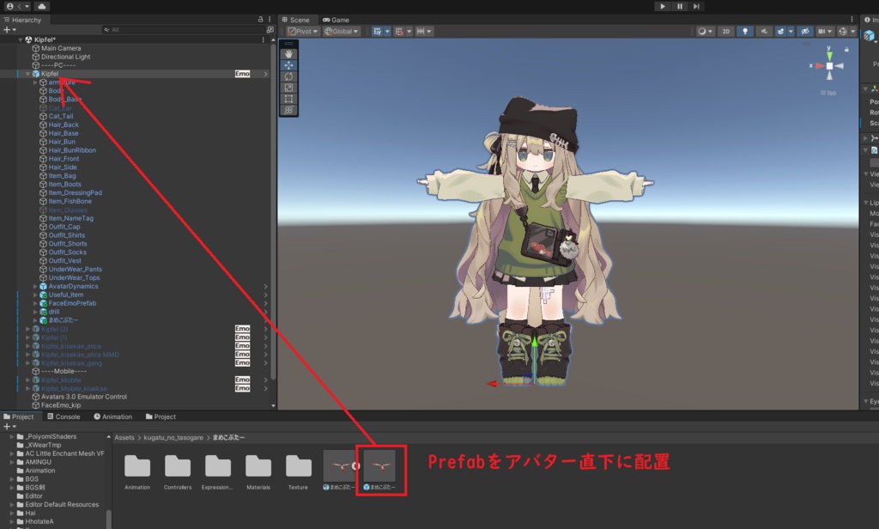Select the まめこぶたー prefab thumbnail in Project
Viewport: 879px width, 529px height.
tap(381, 465)
